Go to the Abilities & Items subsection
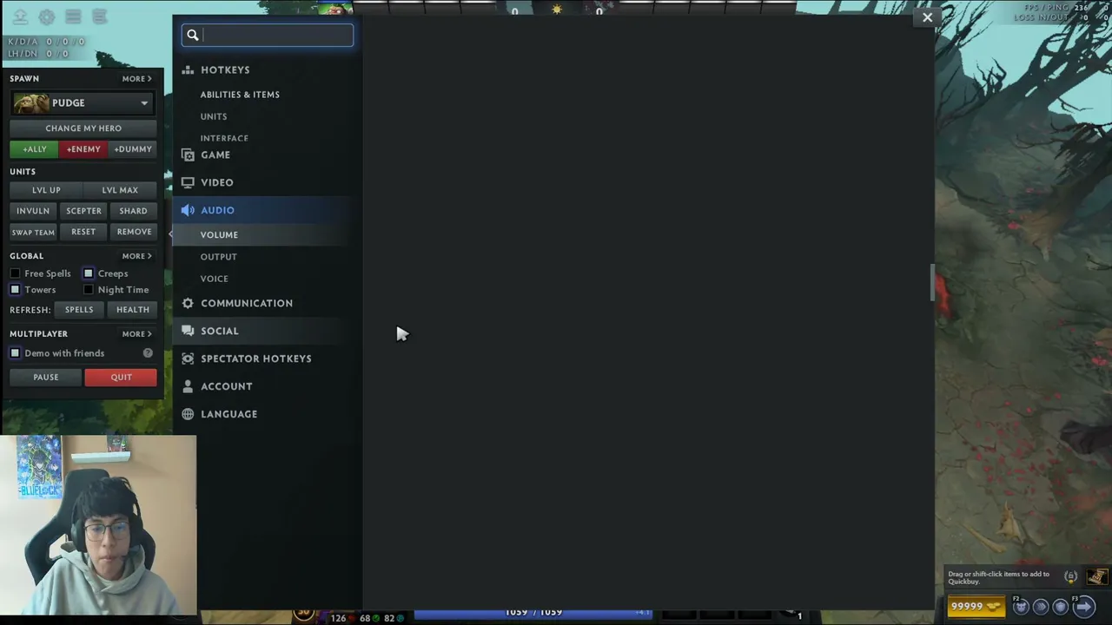Screen dimensions: 1112x625 coord(240,95)
